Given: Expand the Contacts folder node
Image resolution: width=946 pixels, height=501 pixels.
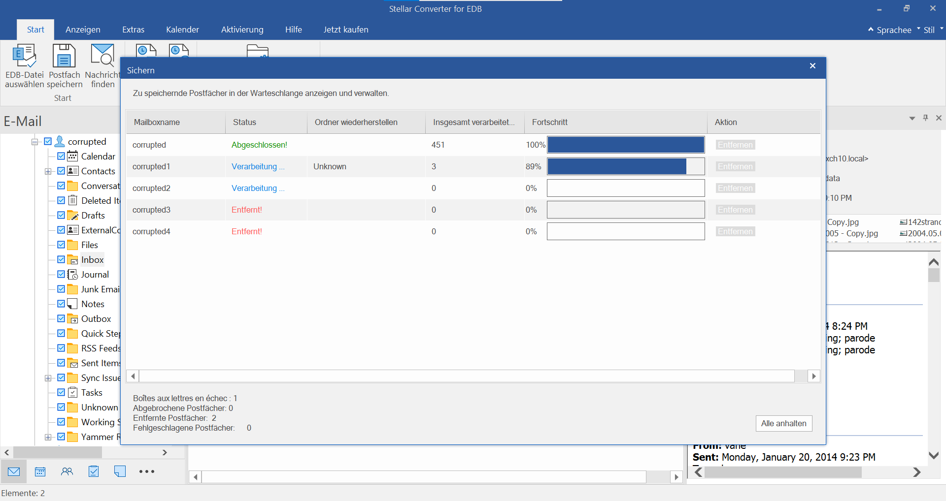Looking at the screenshot, I should click(x=48, y=171).
